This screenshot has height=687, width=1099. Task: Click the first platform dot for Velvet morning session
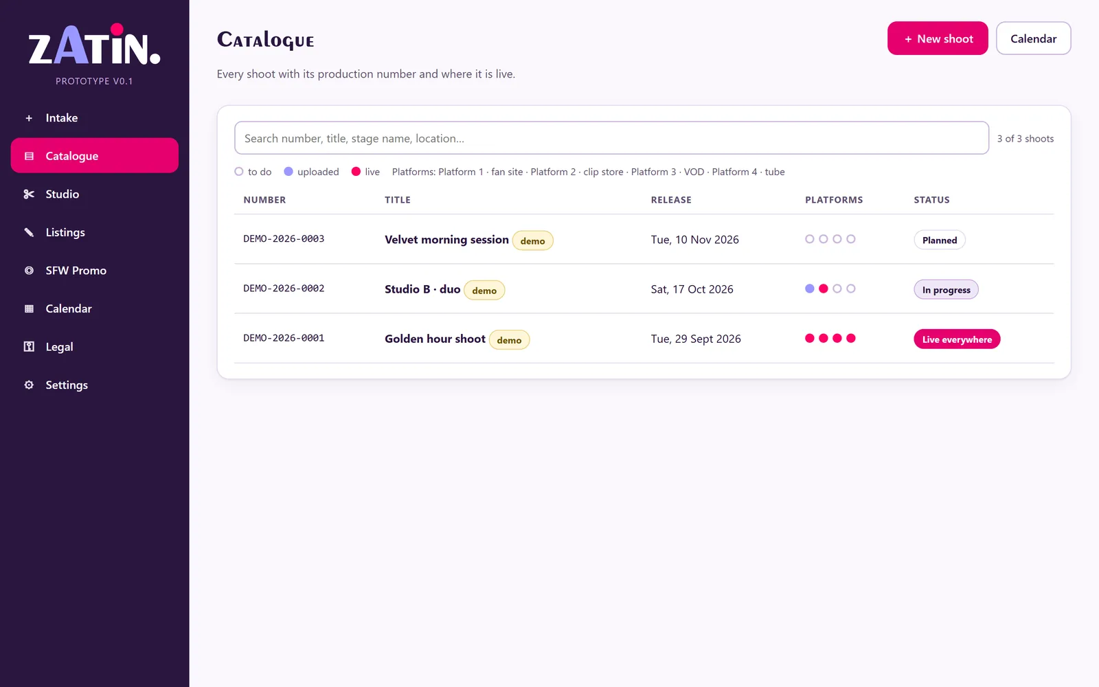point(810,239)
